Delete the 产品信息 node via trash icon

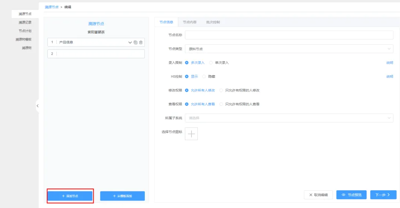pos(141,42)
